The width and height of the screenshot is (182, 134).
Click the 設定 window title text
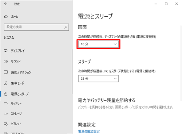click(x=17, y=4)
